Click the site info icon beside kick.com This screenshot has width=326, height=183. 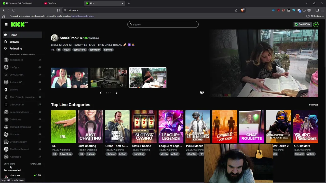pos(65,10)
